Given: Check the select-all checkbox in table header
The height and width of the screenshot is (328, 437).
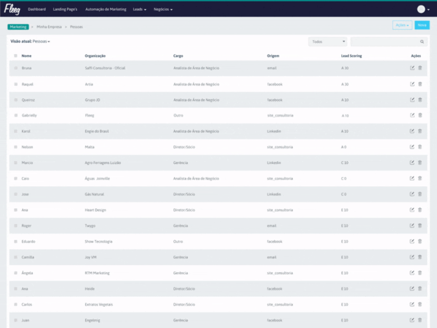Looking at the screenshot, I should coord(15,56).
